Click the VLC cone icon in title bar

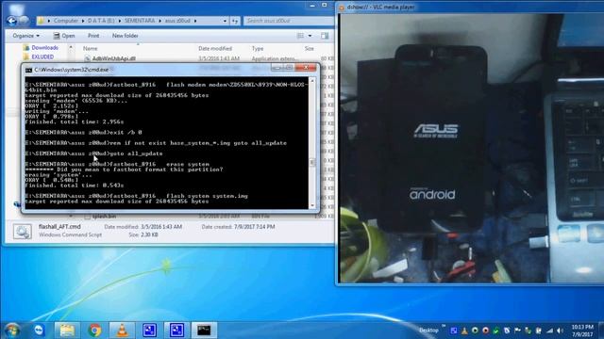pyautogui.click(x=342, y=7)
